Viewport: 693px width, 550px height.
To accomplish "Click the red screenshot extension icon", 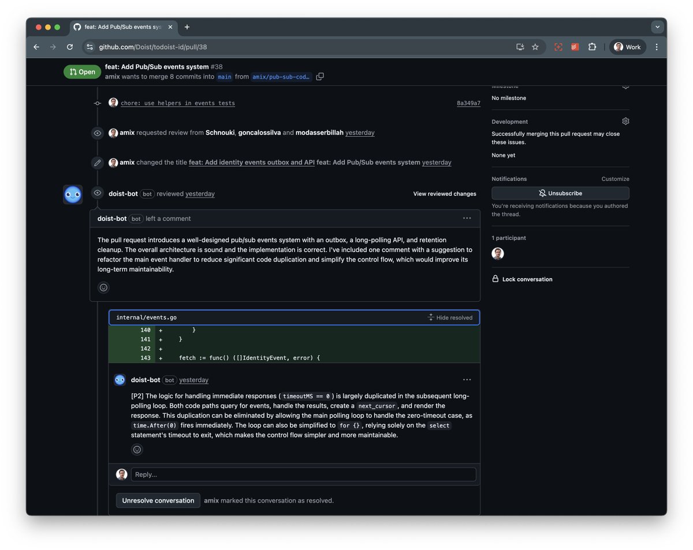I will 558,47.
